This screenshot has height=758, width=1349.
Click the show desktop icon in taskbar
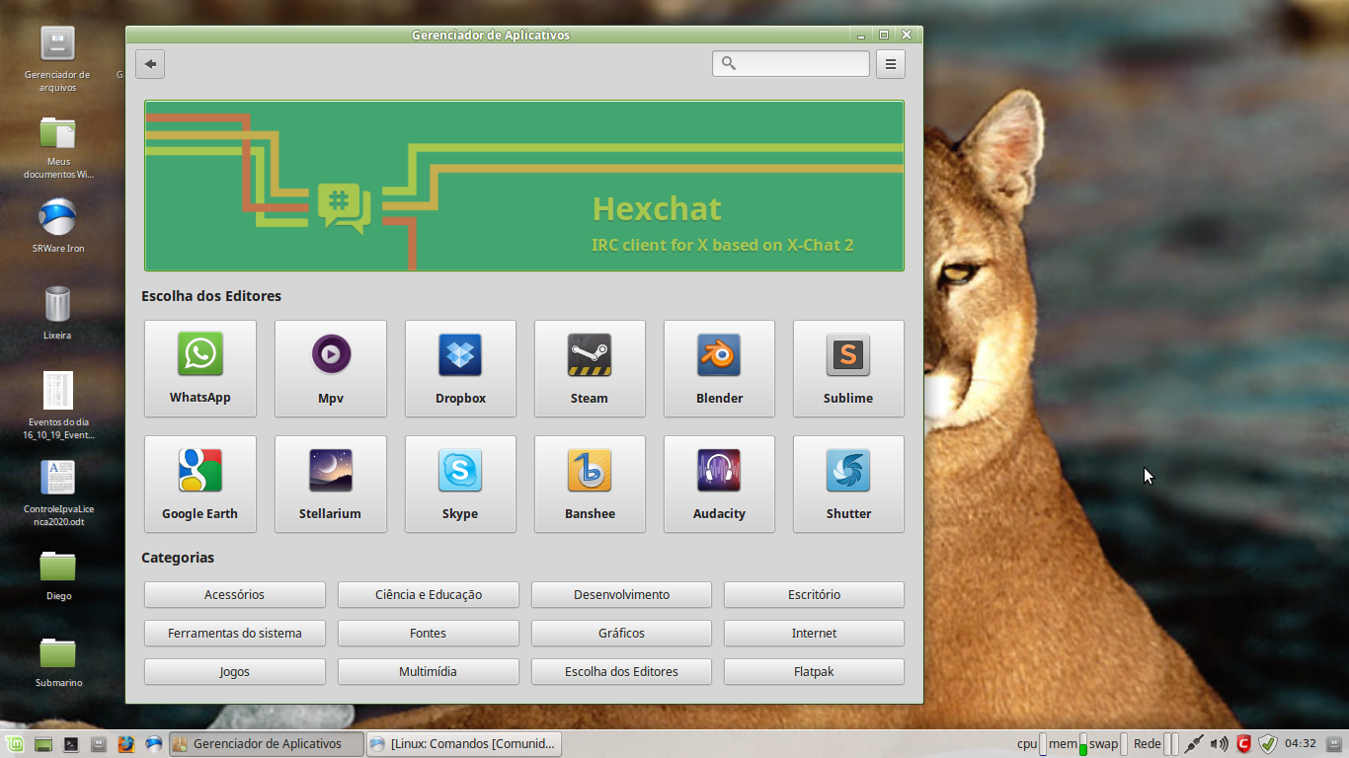click(x=42, y=744)
